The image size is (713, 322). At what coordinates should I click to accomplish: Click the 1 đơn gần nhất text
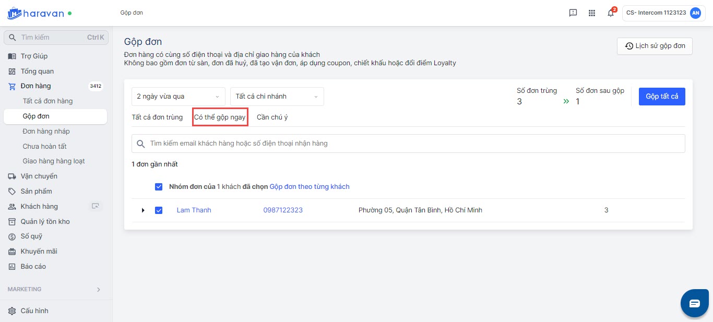tap(155, 164)
